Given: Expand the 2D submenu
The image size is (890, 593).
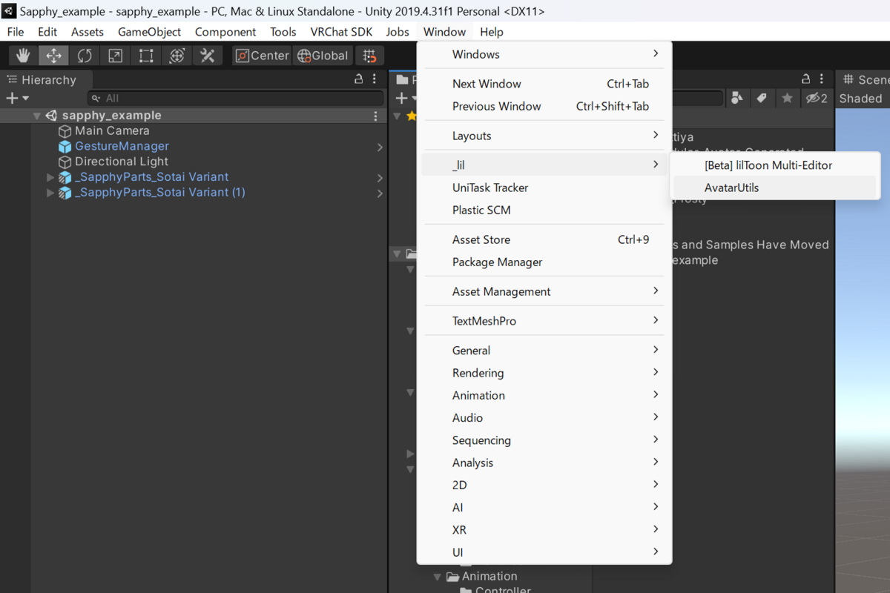Looking at the screenshot, I should [x=545, y=484].
